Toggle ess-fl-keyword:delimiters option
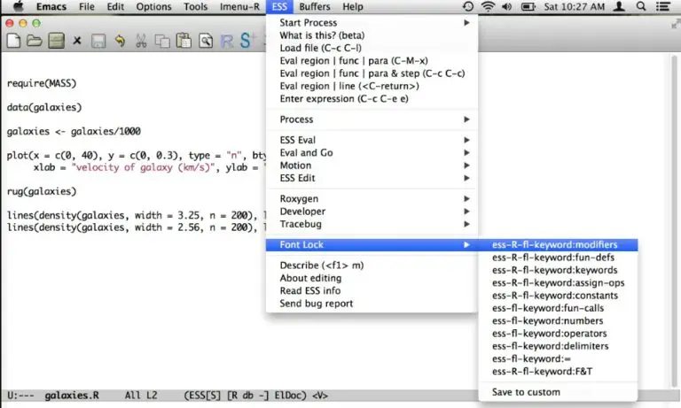This screenshot has width=681, height=408. click(558, 346)
